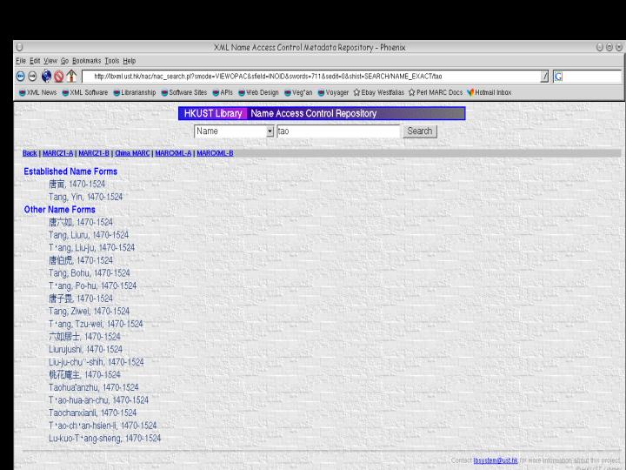Click the MARCXML-B link

click(x=215, y=153)
